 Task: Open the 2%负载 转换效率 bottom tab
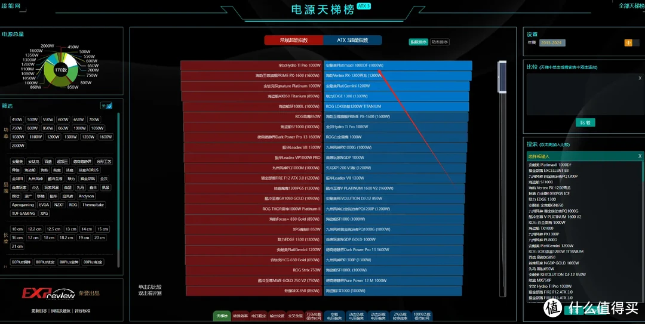pyautogui.click(x=400, y=316)
